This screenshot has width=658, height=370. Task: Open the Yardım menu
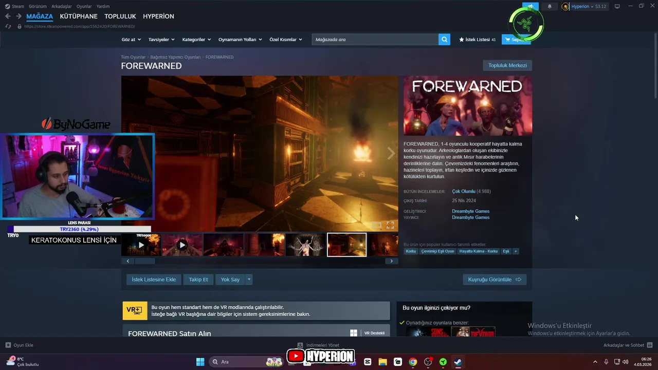(x=103, y=6)
